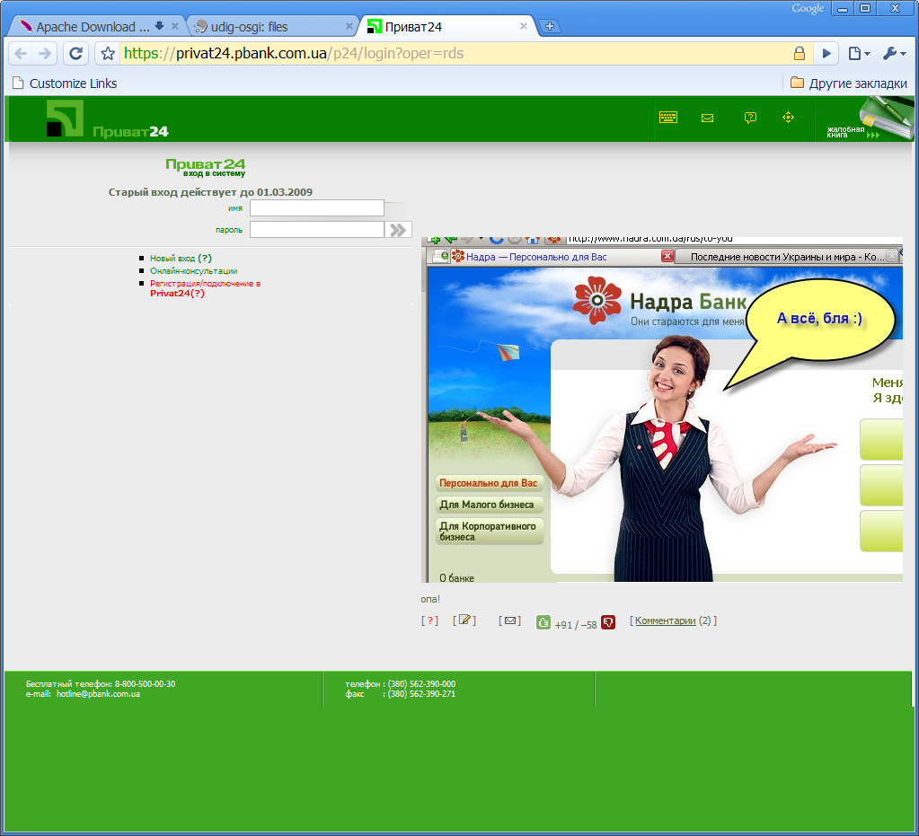This screenshot has height=836, width=919.
Task: Click 'Старый вход действует до 01.03.2009' text
Action: (210, 192)
